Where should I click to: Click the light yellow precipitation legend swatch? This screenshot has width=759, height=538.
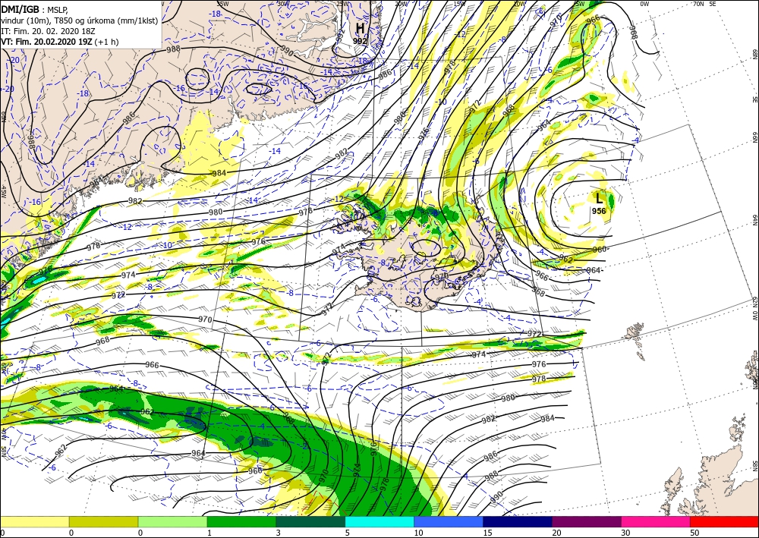[x=35, y=521]
